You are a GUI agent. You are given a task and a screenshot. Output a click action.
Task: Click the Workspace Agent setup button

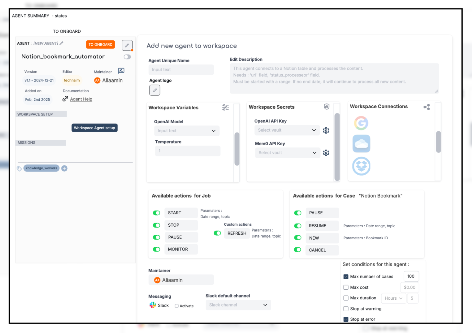[x=94, y=128]
